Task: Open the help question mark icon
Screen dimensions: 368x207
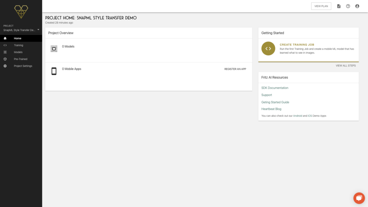Action: tap(348, 6)
